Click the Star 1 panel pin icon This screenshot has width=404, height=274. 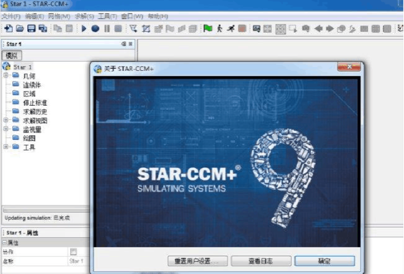pyautogui.click(x=124, y=44)
